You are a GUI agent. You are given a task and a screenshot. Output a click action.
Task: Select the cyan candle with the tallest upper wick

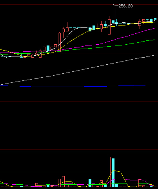(x=113, y=15)
